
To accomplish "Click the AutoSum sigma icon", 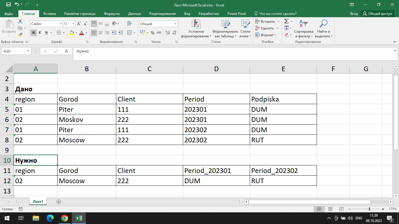I will pyautogui.click(x=286, y=21).
